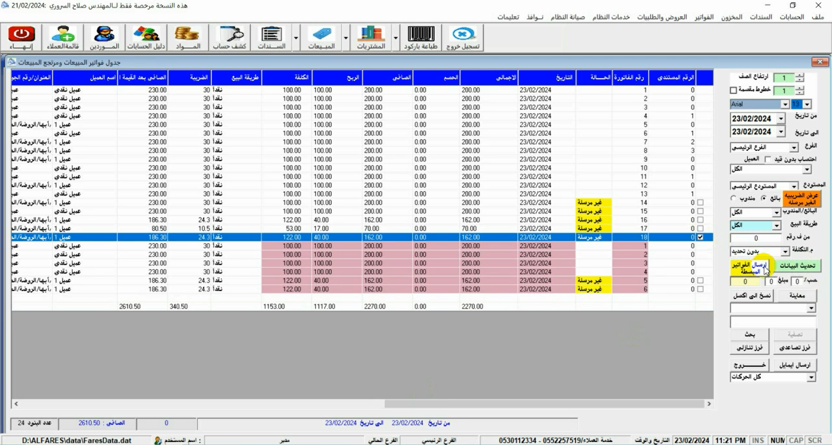Open the م.التكلفة cost center dropdown
Viewport: 832px width, 445px height.
tap(785, 252)
